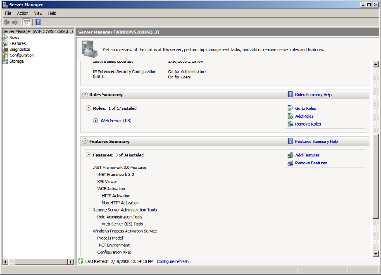Open the View menu

pyautogui.click(x=38, y=13)
